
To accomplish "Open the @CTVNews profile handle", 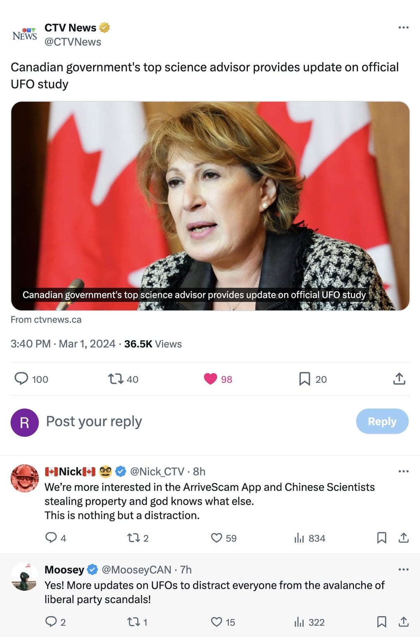I will (x=73, y=42).
